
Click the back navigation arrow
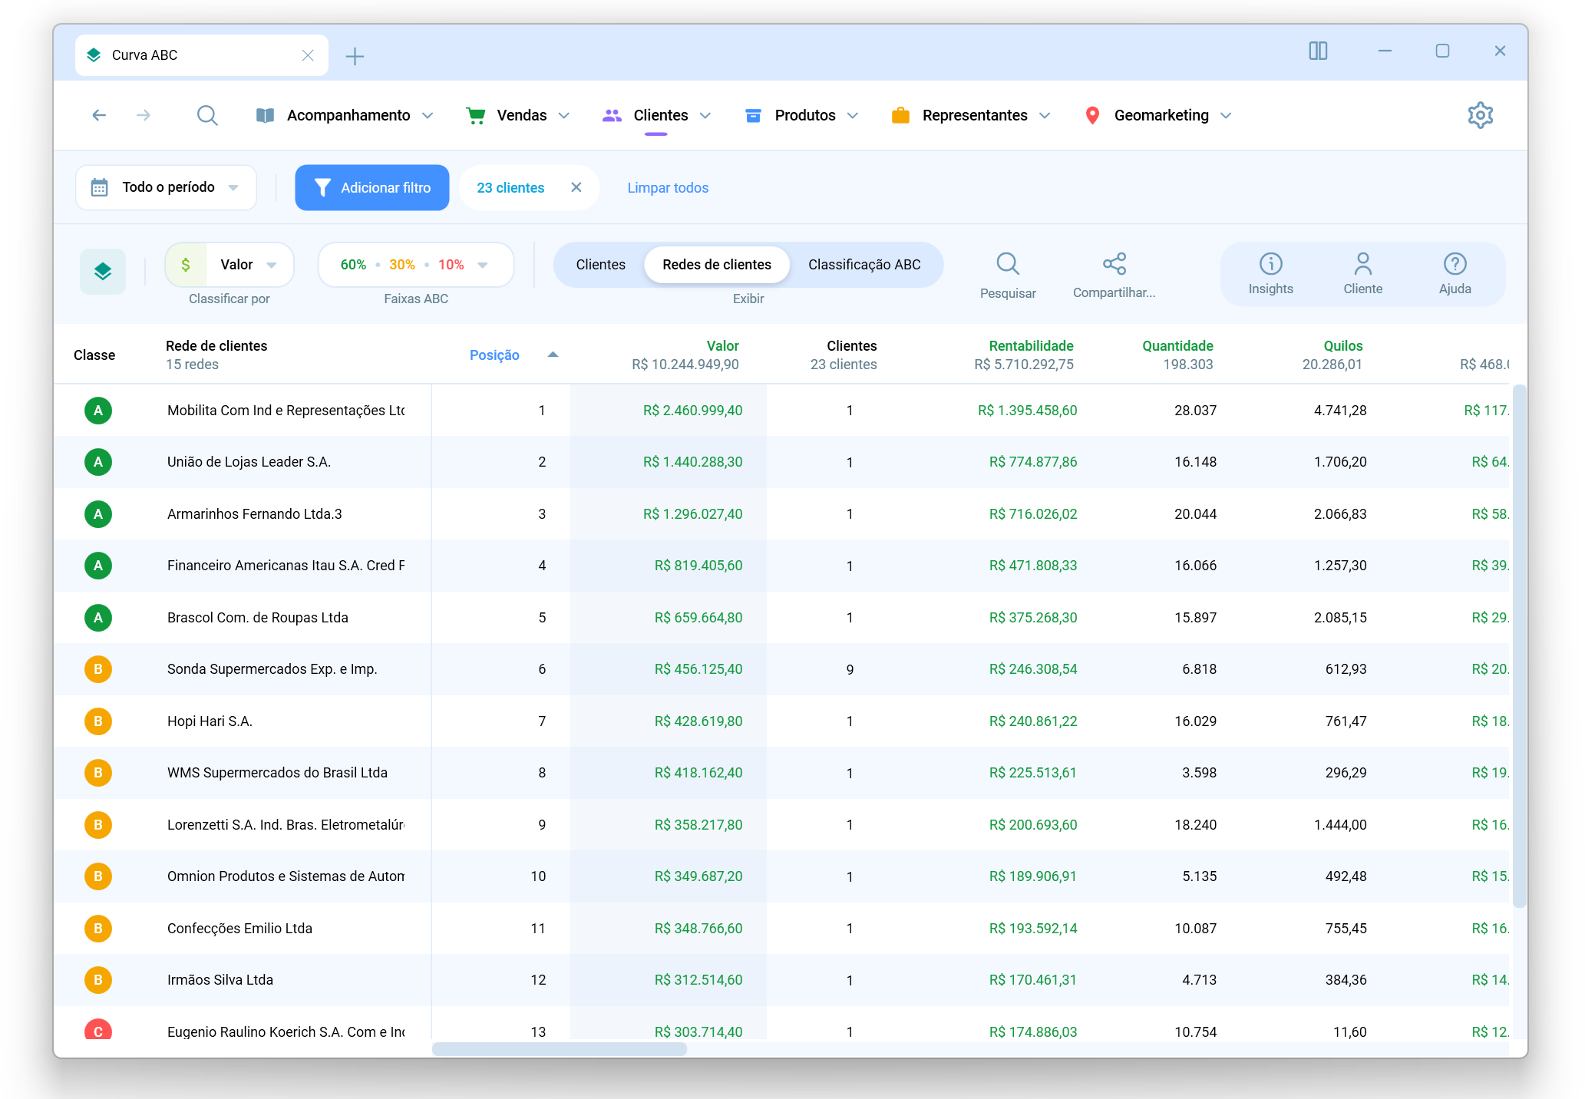tap(99, 115)
